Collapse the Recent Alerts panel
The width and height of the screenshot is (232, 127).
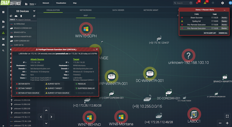tap(225, 10)
